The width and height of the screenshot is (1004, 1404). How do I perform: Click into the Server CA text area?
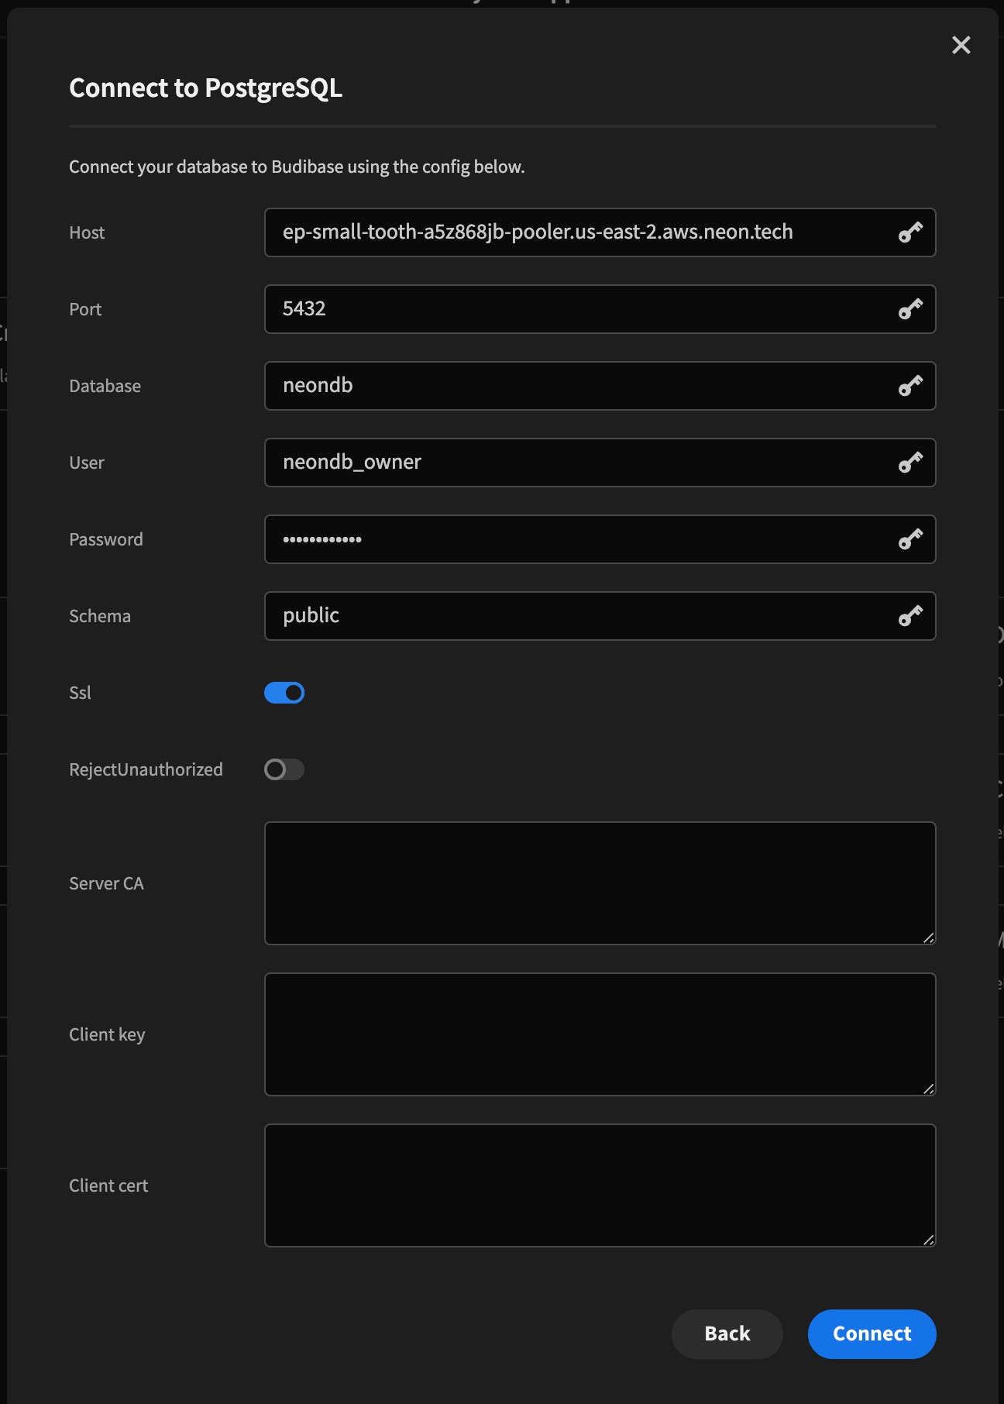coord(600,883)
